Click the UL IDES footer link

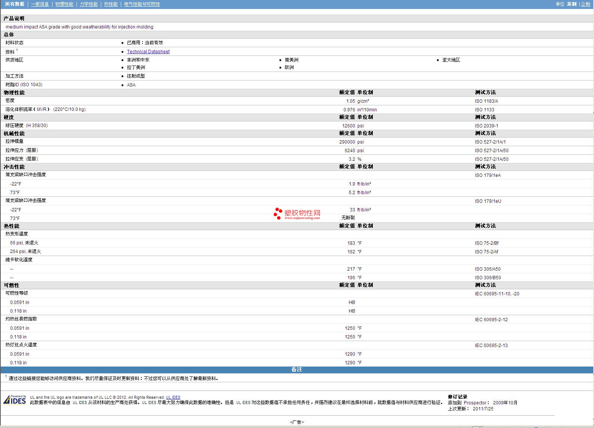click(x=173, y=397)
